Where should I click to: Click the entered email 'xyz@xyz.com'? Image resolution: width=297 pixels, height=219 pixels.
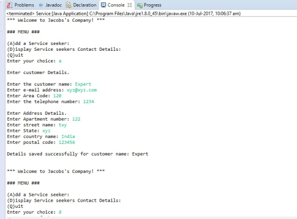point(82,90)
